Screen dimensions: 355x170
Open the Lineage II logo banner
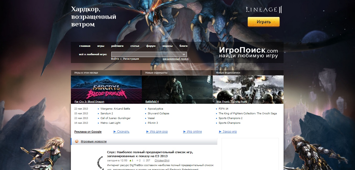pos(264,10)
